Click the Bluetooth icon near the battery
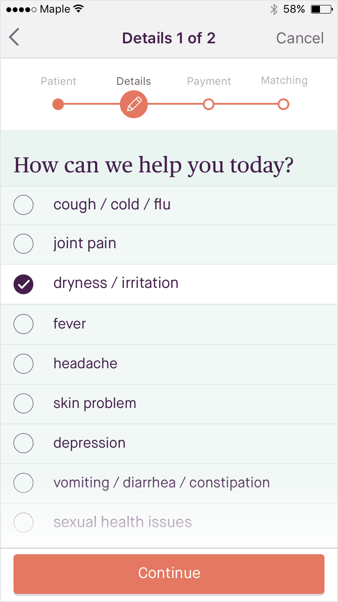This screenshot has width=338, height=602. 274,8
